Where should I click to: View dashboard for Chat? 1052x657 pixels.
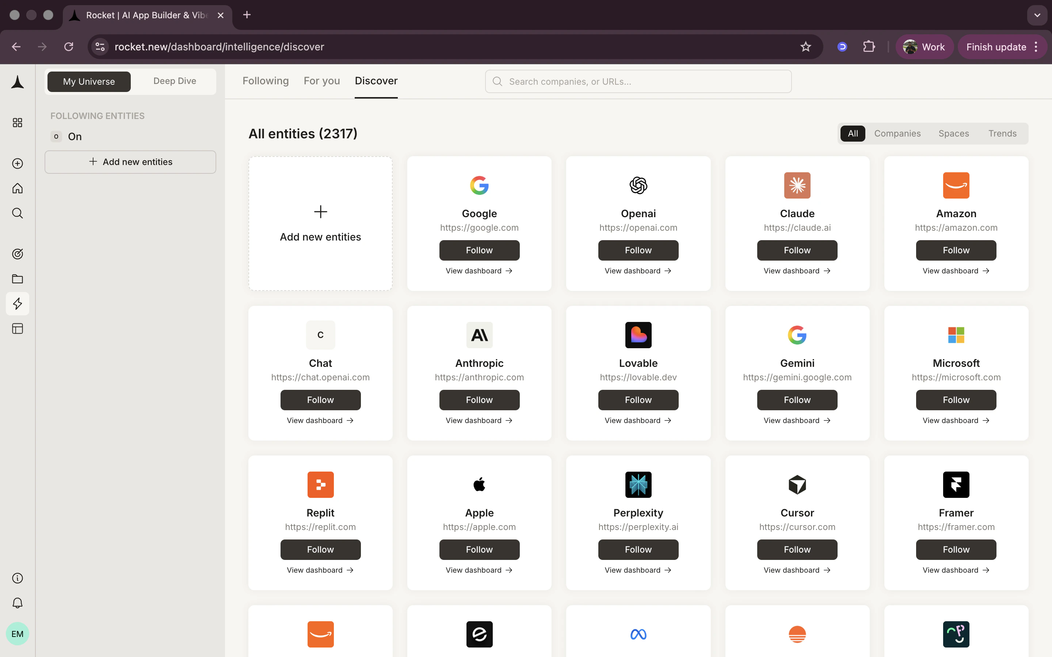click(x=320, y=420)
